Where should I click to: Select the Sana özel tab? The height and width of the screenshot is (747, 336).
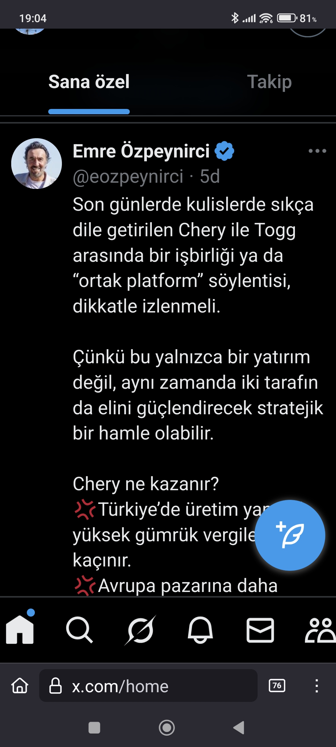click(89, 82)
